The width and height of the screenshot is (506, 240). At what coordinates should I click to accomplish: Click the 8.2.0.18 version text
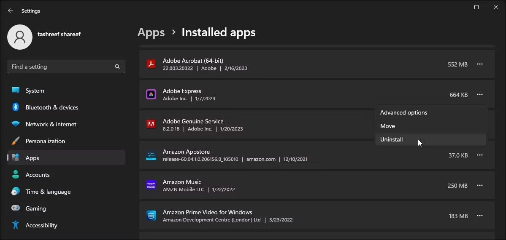tap(171, 129)
